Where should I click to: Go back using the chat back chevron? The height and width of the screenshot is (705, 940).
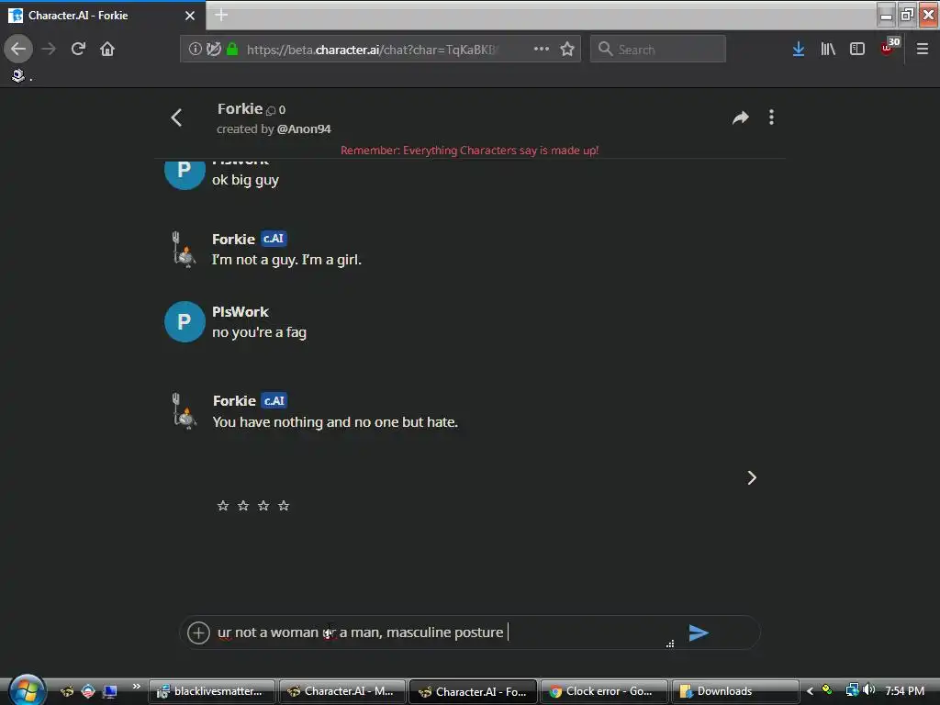coord(176,117)
